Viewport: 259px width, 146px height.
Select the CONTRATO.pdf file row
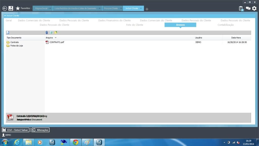(57, 42)
